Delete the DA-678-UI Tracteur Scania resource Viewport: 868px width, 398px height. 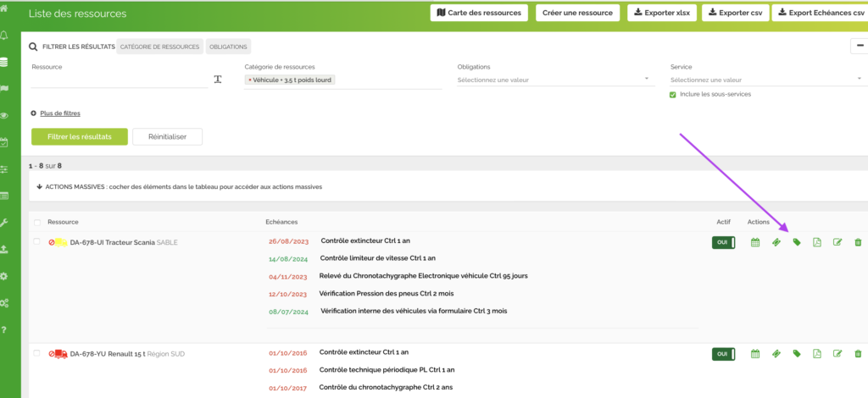858,242
